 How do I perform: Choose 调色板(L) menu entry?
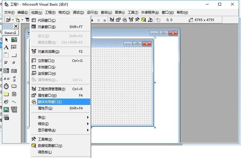61,152
